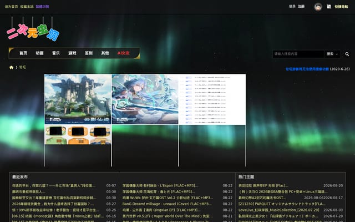Image resolution: width=355 pixels, height=222 pixels.
Task: Open [06.15] 动画《mono女孩》角色歌专辑 post
Action: [x=58, y=216]
